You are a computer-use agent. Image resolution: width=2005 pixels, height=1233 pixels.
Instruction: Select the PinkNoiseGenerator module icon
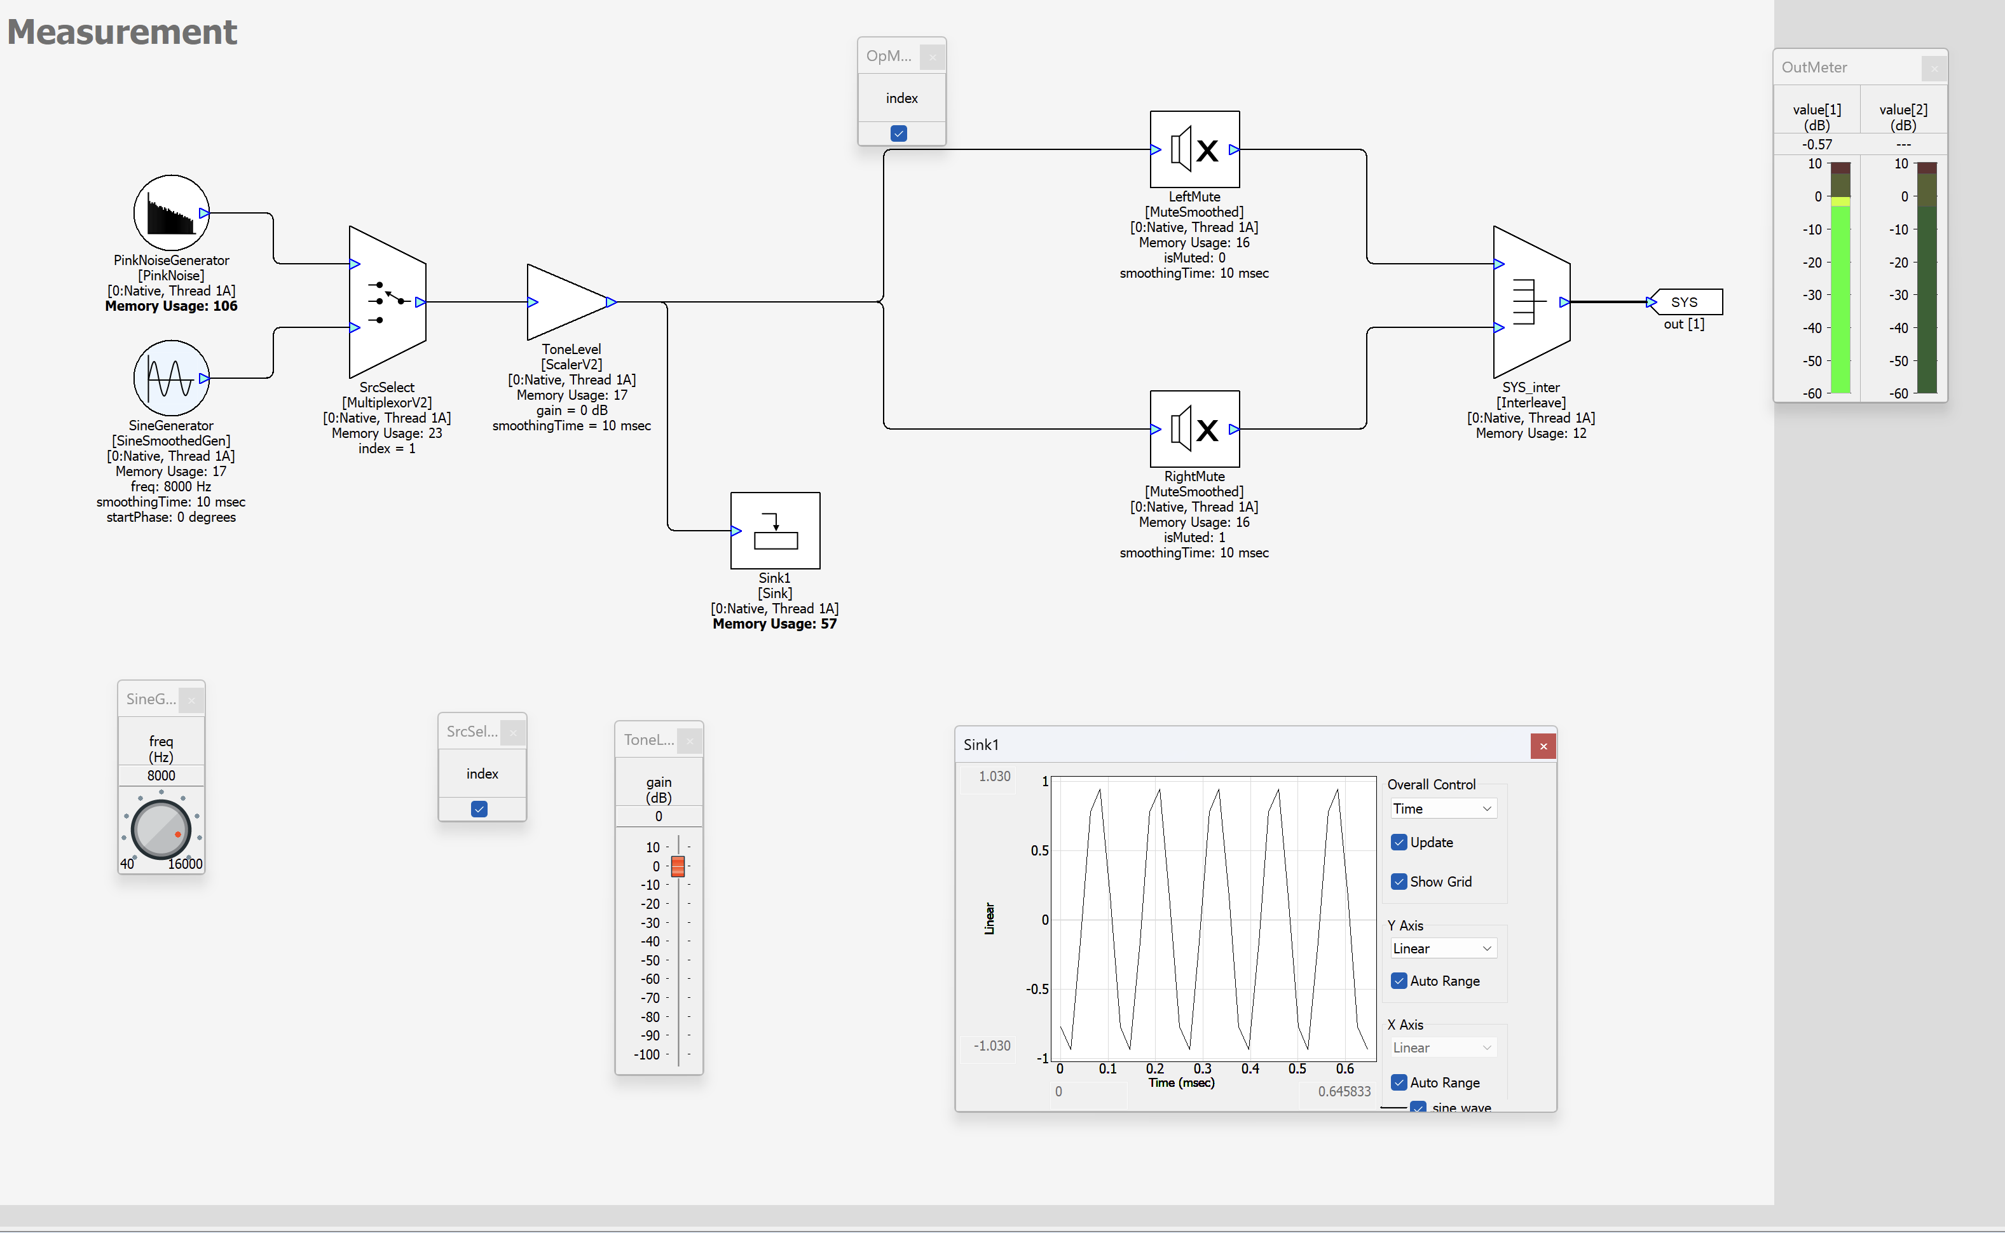171,213
